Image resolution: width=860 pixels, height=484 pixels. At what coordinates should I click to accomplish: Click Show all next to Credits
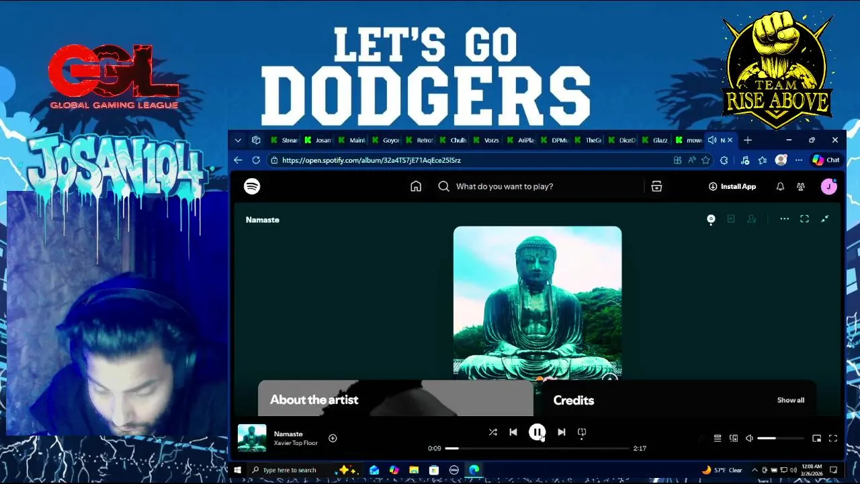[x=791, y=400]
